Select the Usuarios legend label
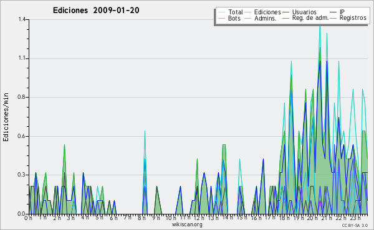Screen dimensions: 374x230 (x=304, y=12)
